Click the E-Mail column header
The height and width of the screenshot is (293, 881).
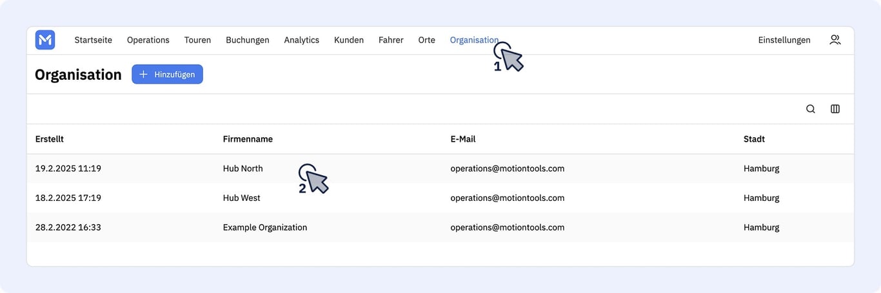[x=463, y=139]
